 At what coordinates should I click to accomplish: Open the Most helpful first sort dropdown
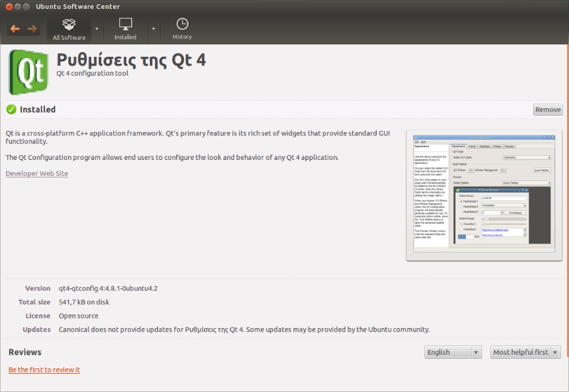pyautogui.click(x=526, y=352)
